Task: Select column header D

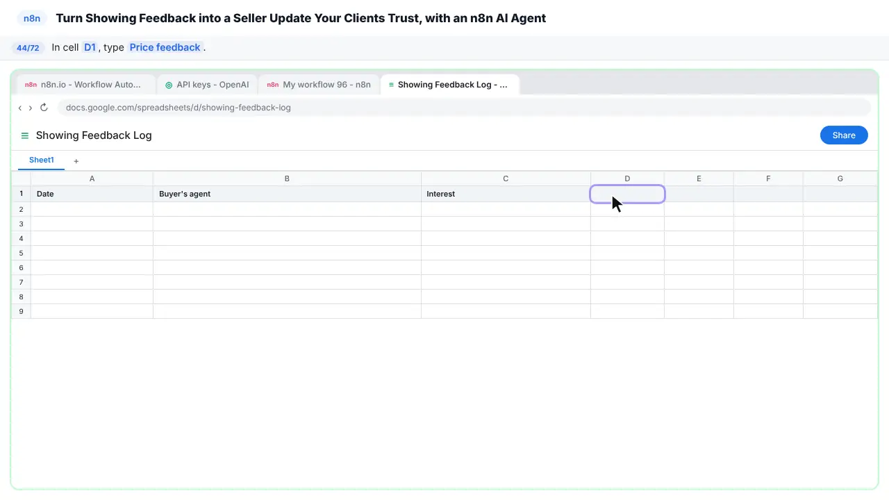Action: pos(627,178)
